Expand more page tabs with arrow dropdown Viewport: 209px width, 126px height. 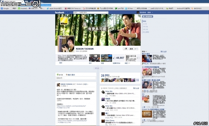coord(138,58)
